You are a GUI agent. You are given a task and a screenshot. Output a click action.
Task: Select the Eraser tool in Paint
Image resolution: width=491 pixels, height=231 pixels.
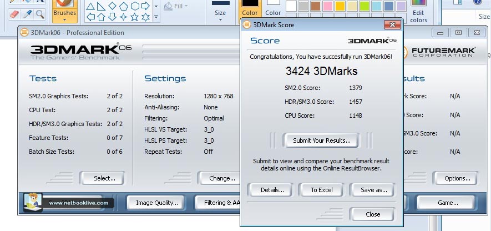[15, 14]
